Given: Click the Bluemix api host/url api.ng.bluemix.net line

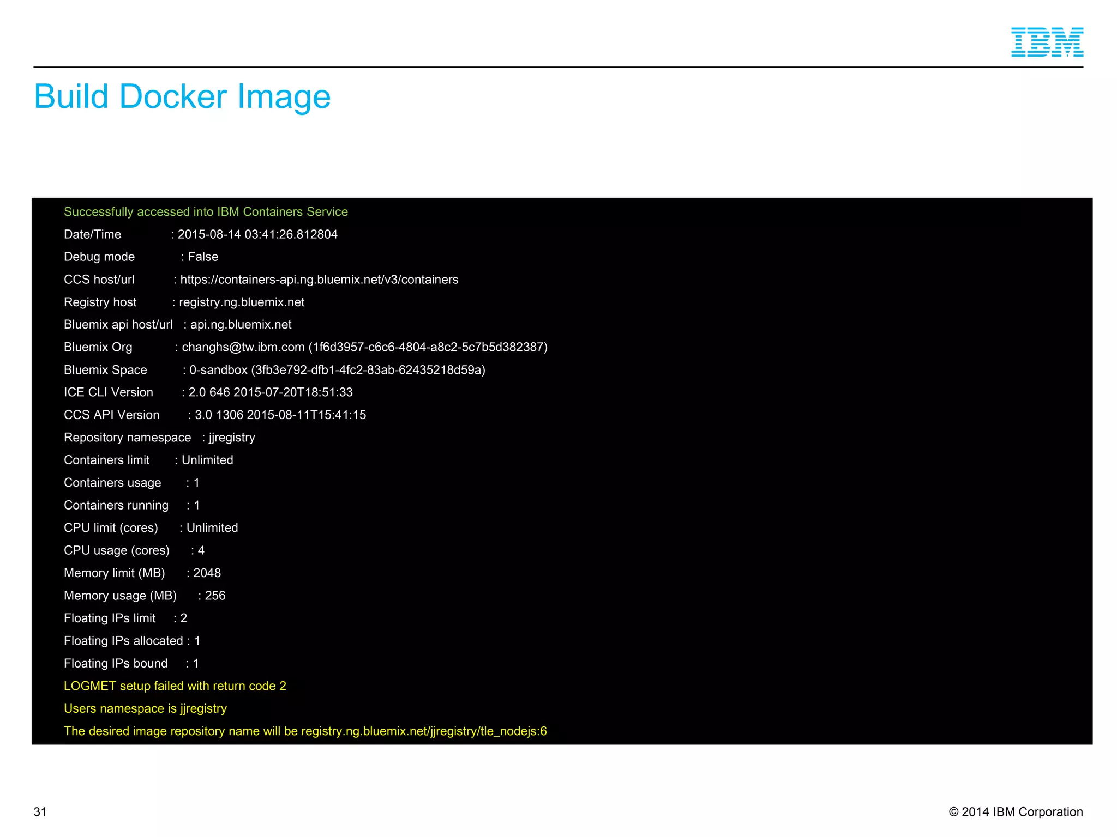Looking at the screenshot, I should 177,325.
